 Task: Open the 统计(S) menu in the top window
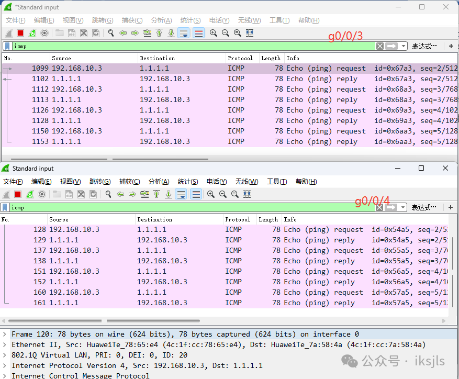click(x=191, y=20)
